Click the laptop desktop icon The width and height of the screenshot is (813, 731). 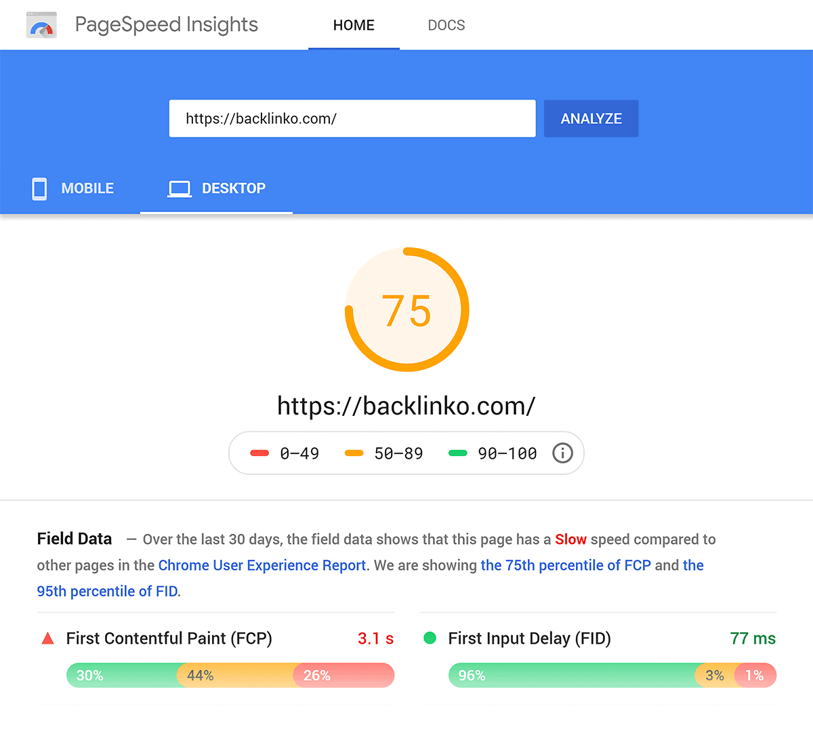point(179,188)
